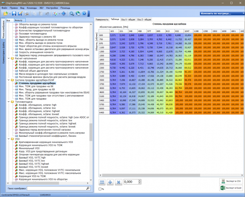The height and width of the screenshot is (197, 245).
Task: Click the greyed copy icon in toolbar
Action: 35,14
